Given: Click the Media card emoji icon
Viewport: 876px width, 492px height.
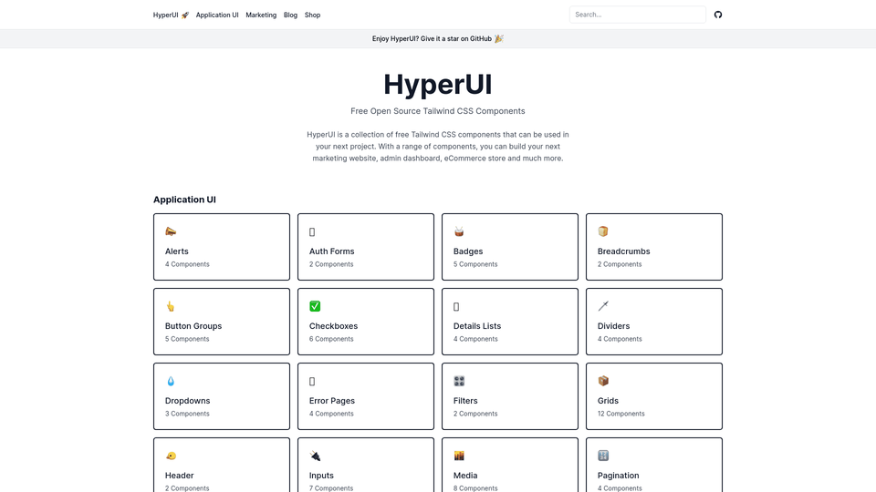Looking at the screenshot, I should click(459, 456).
